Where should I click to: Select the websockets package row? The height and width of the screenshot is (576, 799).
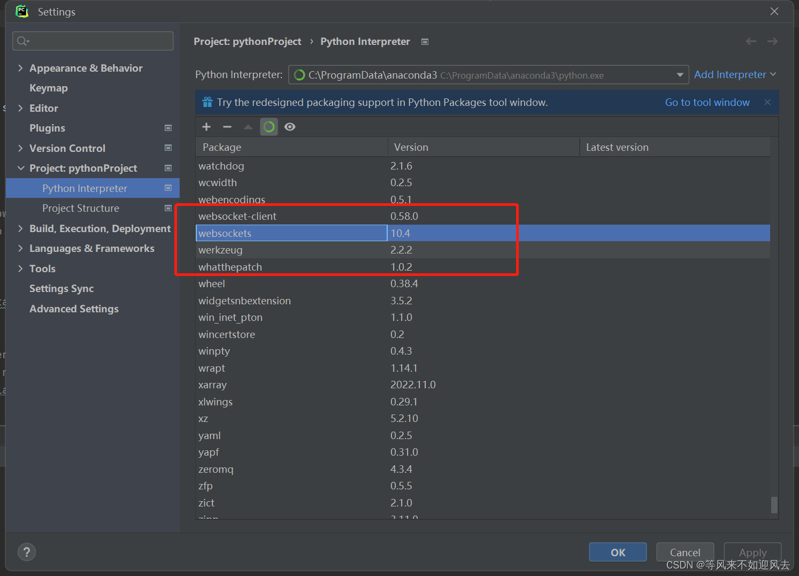(x=483, y=233)
